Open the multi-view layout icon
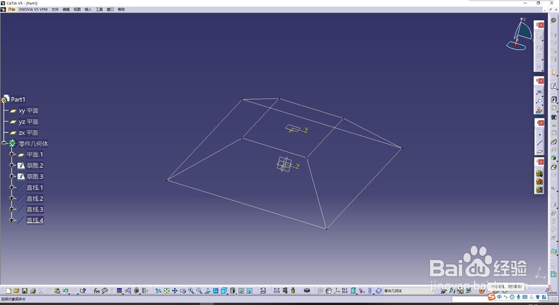This screenshot has width=559, height=305. point(216,290)
